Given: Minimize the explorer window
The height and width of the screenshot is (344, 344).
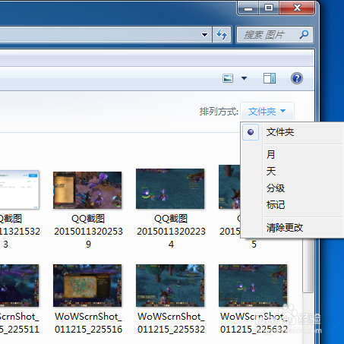Looking at the screenshot, I should (x=248, y=8).
